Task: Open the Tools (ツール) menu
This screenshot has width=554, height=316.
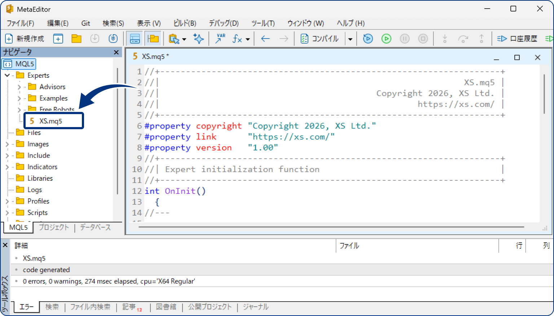Action: click(263, 23)
